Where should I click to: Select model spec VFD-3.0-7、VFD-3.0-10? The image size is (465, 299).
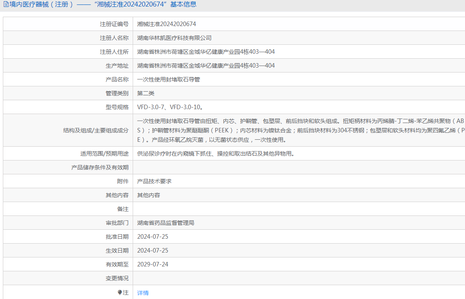point(170,107)
